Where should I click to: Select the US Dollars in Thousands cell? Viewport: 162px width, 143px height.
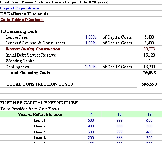[24, 14]
